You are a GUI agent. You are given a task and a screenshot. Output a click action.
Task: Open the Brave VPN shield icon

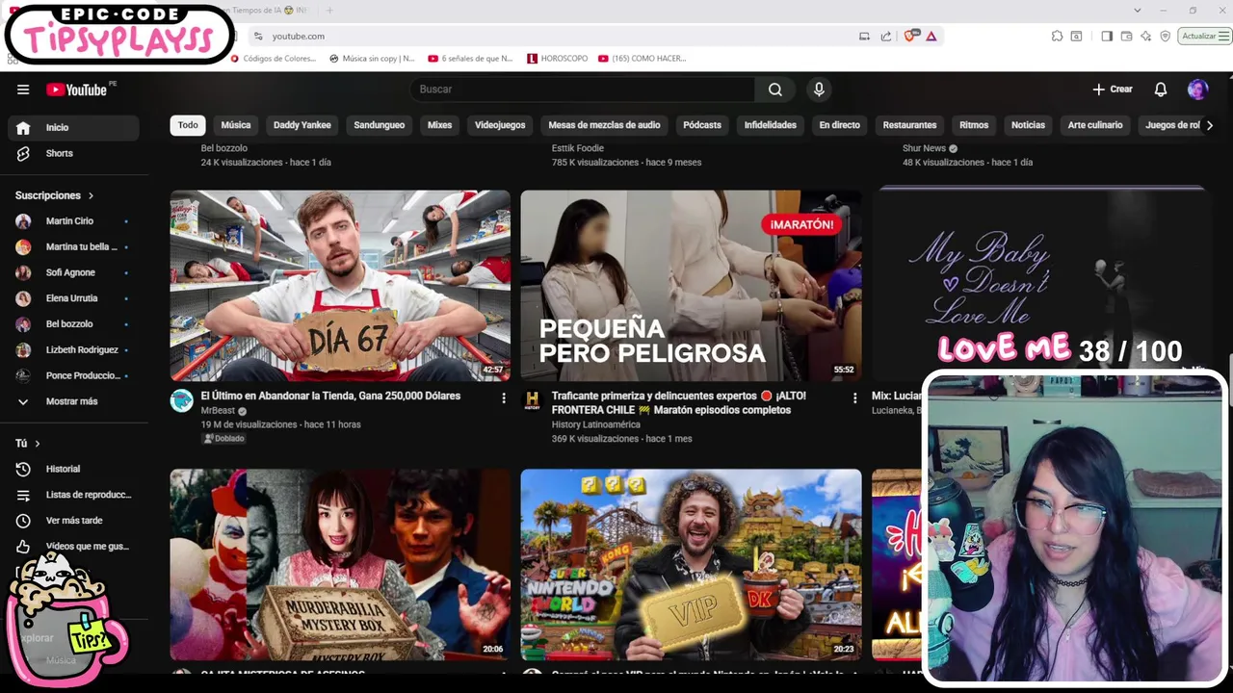(x=1165, y=36)
